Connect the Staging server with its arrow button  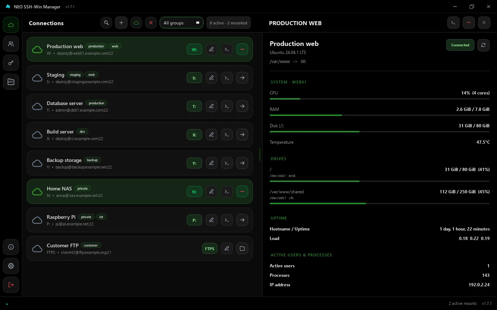click(x=242, y=78)
